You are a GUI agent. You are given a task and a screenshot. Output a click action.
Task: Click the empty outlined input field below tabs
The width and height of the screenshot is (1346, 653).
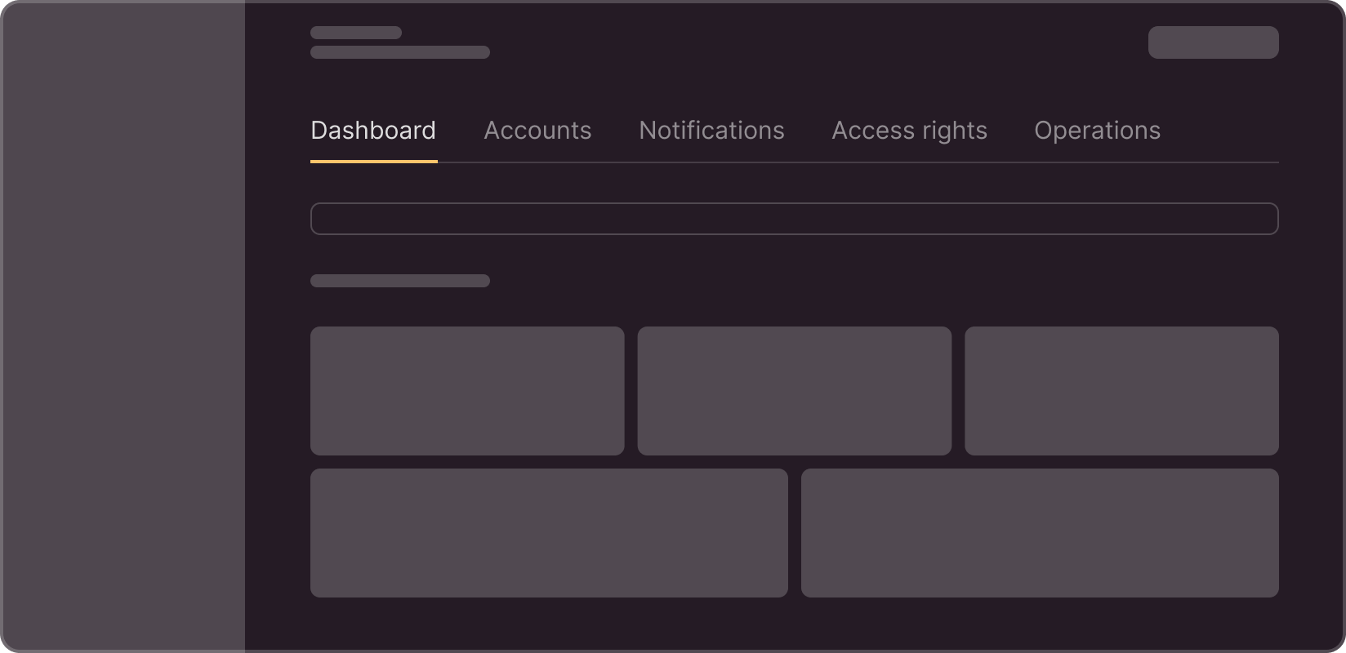pyautogui.click(x=795, y=219)
